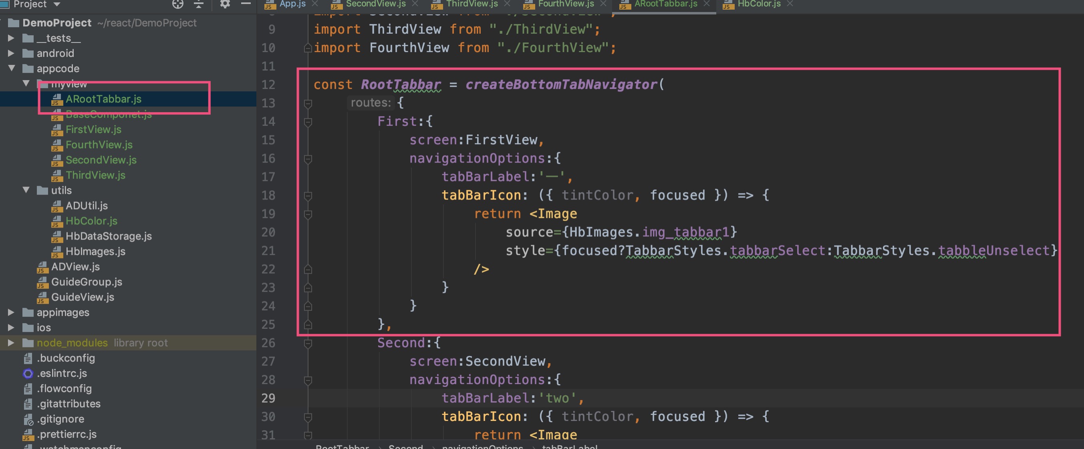Expand the android folder

click(x=11, y=53)
